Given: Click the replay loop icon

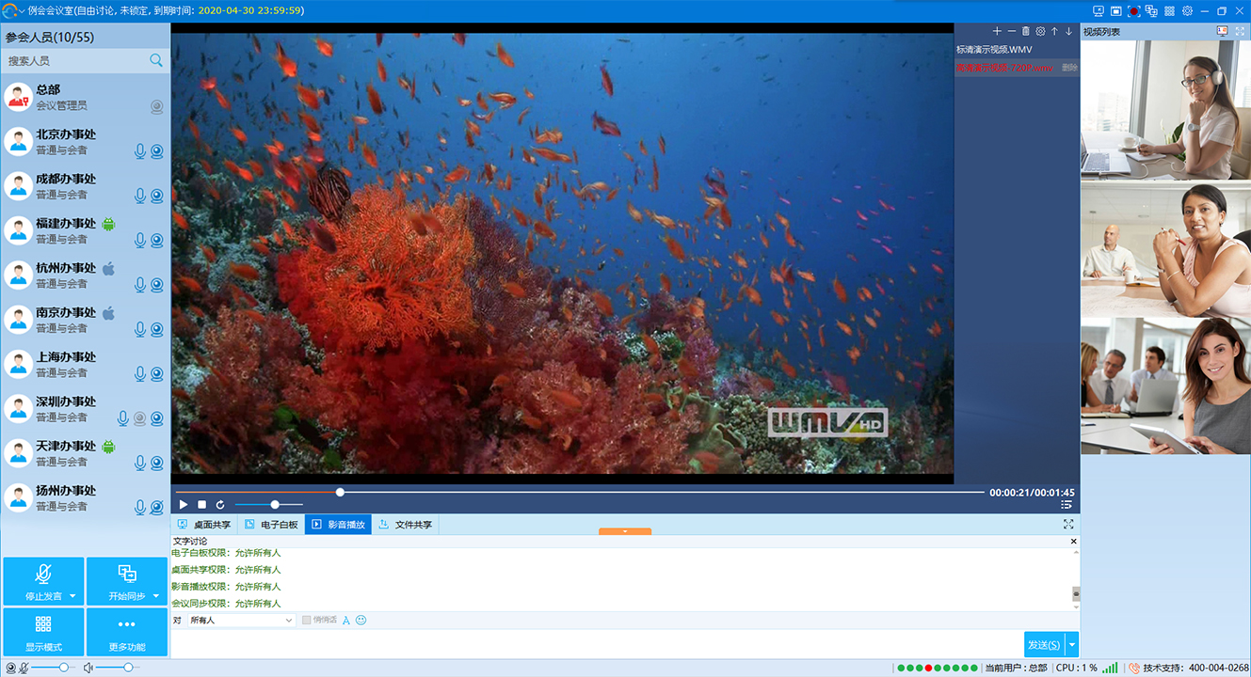Looking at the screenshot, I should pos(220,505).
